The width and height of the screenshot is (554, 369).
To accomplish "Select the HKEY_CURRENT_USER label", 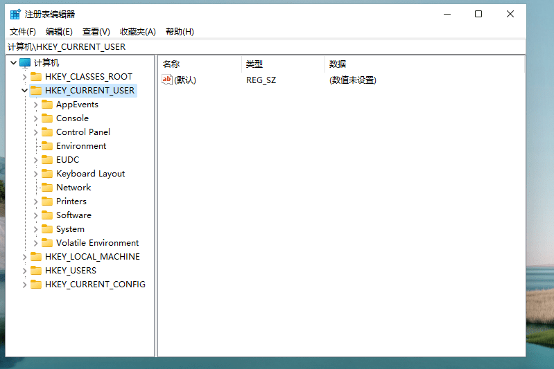I will (89, 90).
